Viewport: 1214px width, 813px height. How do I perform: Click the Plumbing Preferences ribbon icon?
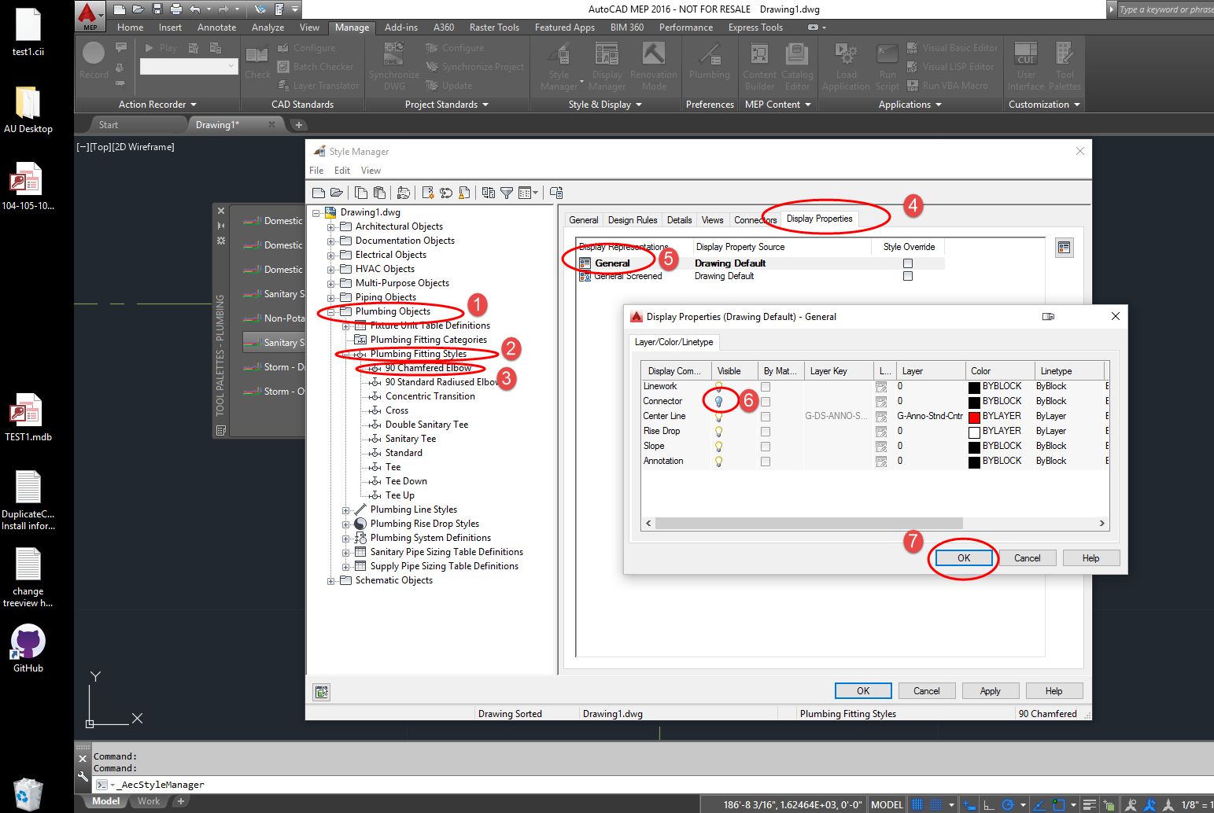pos(710,61)
